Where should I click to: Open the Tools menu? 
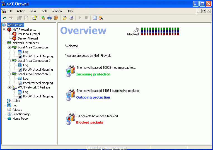43,11
